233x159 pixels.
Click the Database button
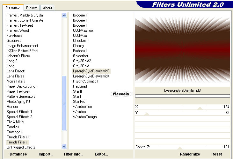point(18,154)
